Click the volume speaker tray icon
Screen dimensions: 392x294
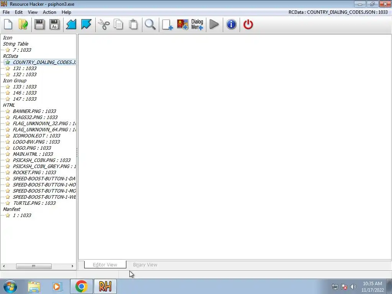(x=353, y=287)
